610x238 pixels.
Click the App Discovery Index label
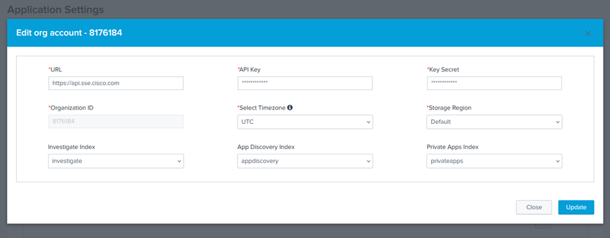[266, 147]
